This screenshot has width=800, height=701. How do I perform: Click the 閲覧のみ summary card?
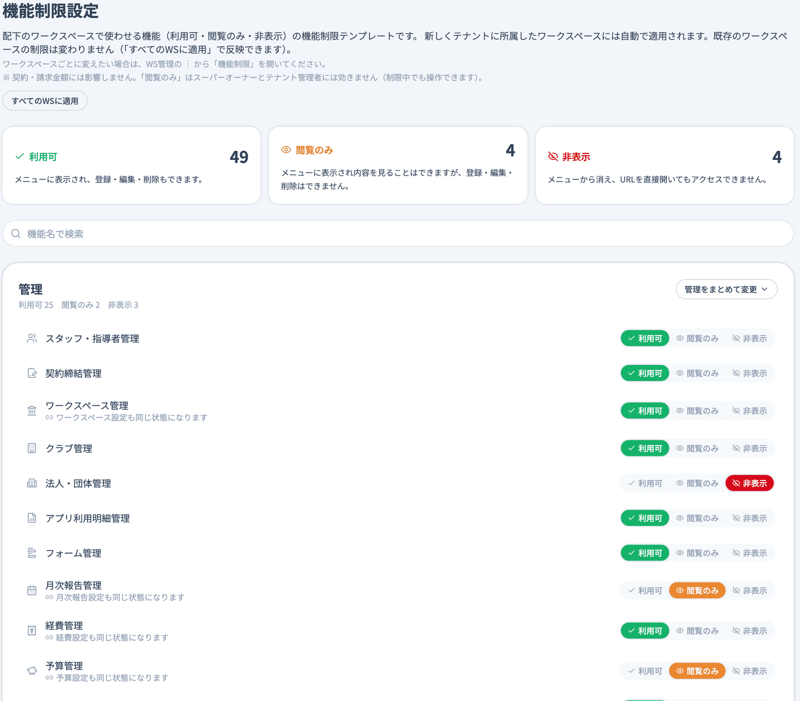(398, 165)
